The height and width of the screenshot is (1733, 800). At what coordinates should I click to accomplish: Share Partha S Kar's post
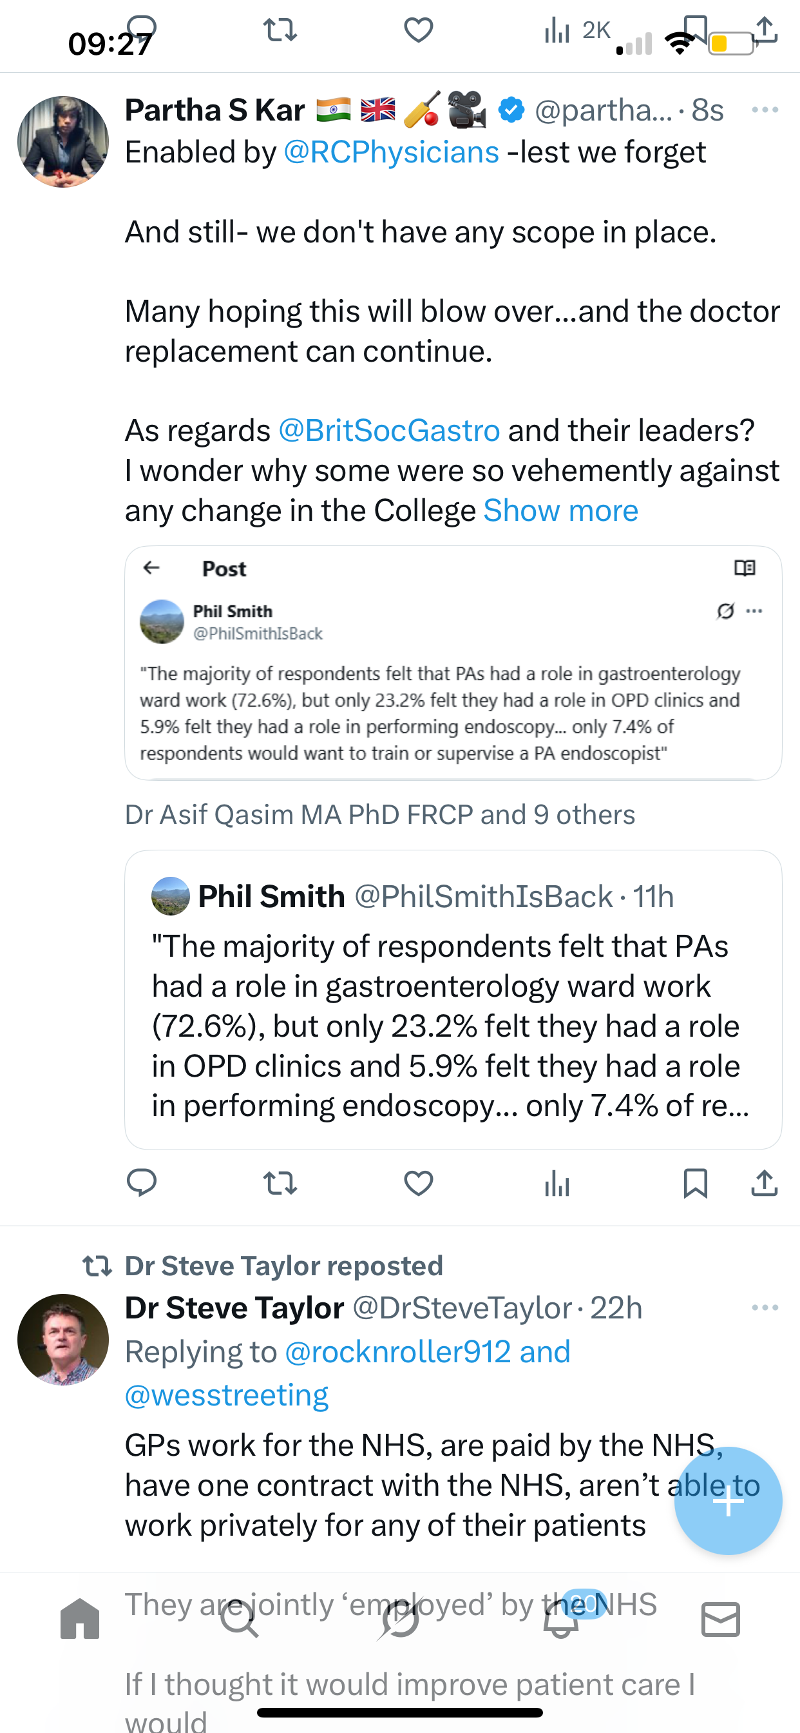click(765, 1182)
